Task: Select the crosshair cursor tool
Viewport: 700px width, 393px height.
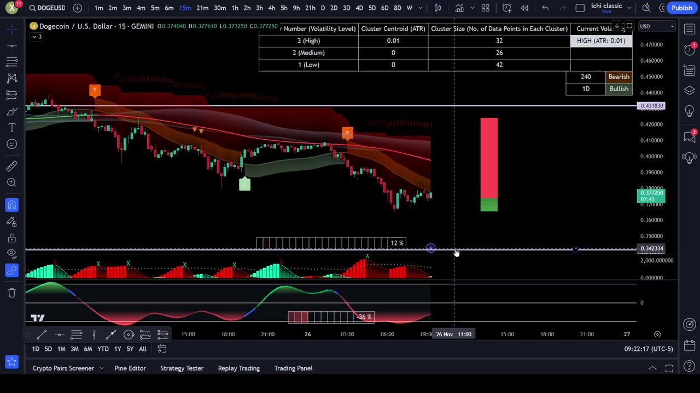Action: coord(11,29)
